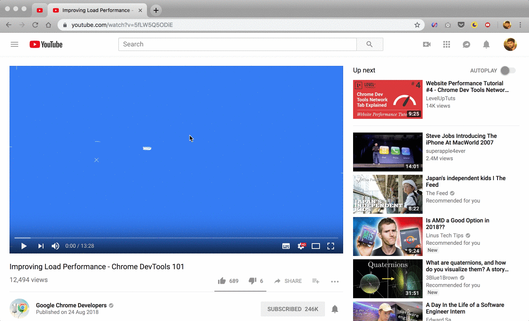
Task: Open the player settings gear
Action: pos(301,246)
